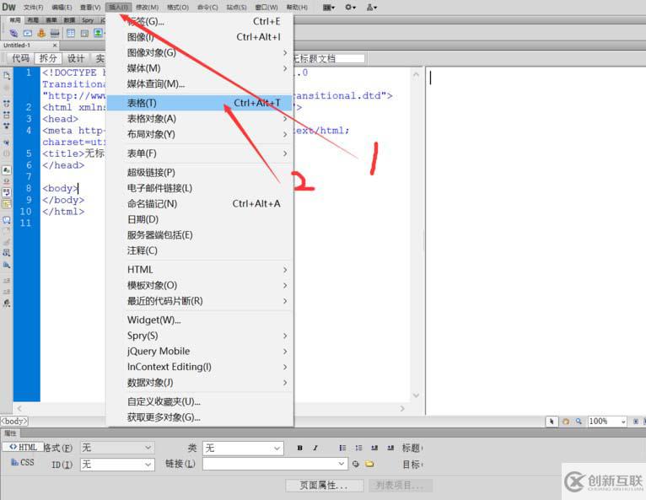This screenshot has width=646, height=500.
Task: Click the Italic button in Properties panel
Action: click(x=315, y=448)
